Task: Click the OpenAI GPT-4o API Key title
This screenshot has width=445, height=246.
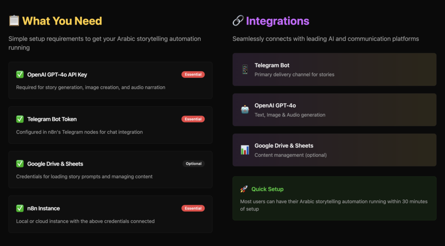Action: [57, 75]
